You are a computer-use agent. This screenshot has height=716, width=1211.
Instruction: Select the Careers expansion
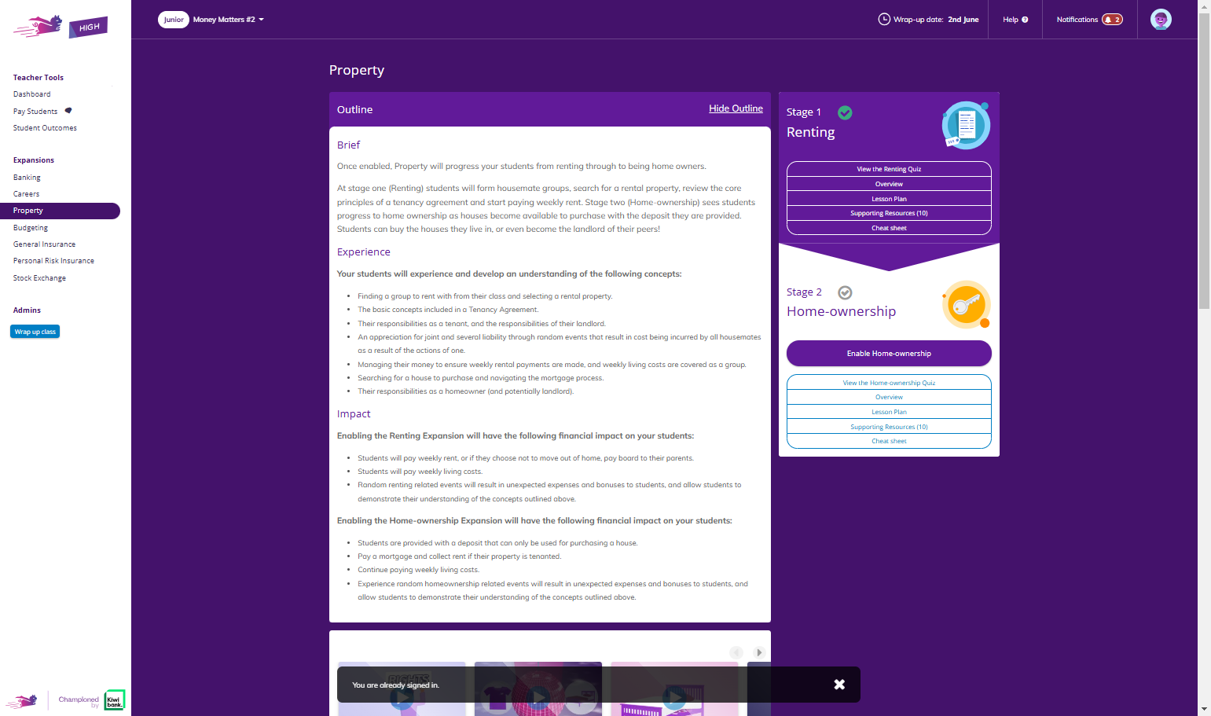click(x=26, y=194)
